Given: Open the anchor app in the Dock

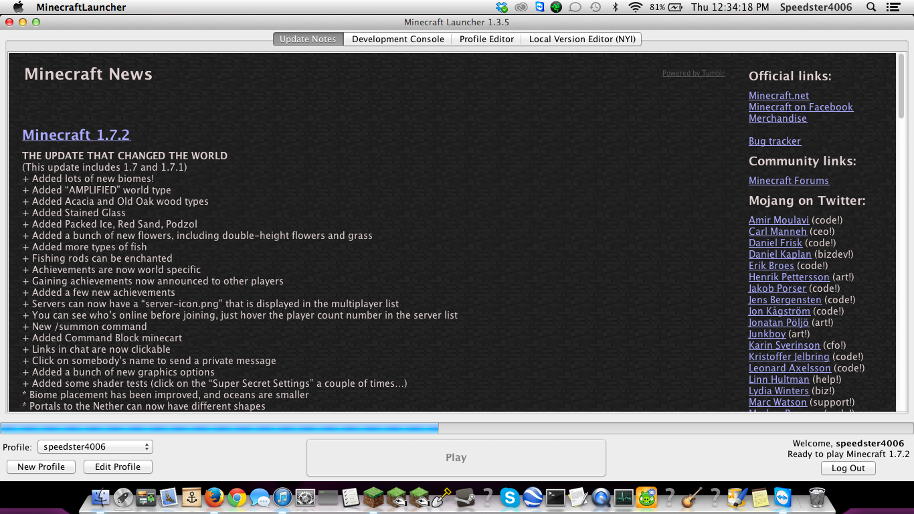Looking at the screenshot, I should (191, 497).
